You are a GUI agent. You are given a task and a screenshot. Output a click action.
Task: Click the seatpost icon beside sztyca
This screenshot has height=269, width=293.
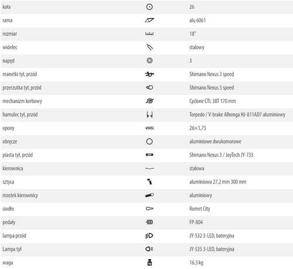point(149,182)
